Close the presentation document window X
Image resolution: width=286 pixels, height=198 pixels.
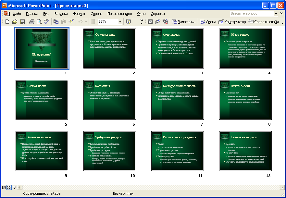coord(281,13)
